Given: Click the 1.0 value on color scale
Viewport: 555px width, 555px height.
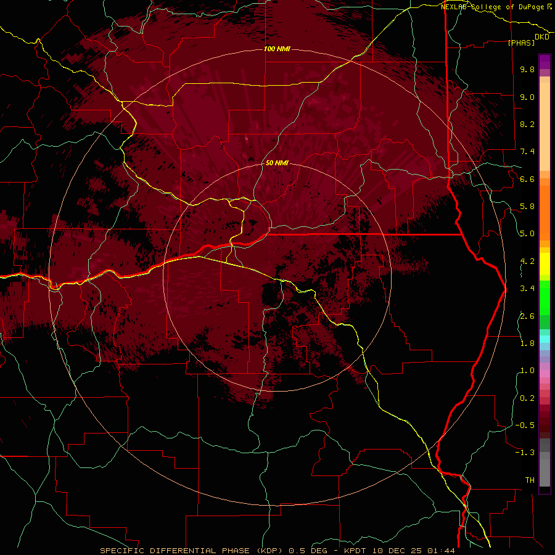Looking at the screenshot, I should point(527,371).
